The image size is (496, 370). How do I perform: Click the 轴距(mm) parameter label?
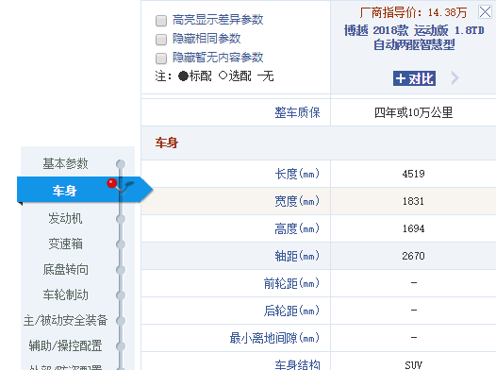click(297, 256)
